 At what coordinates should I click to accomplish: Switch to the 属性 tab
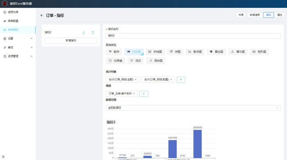point(280,15)
